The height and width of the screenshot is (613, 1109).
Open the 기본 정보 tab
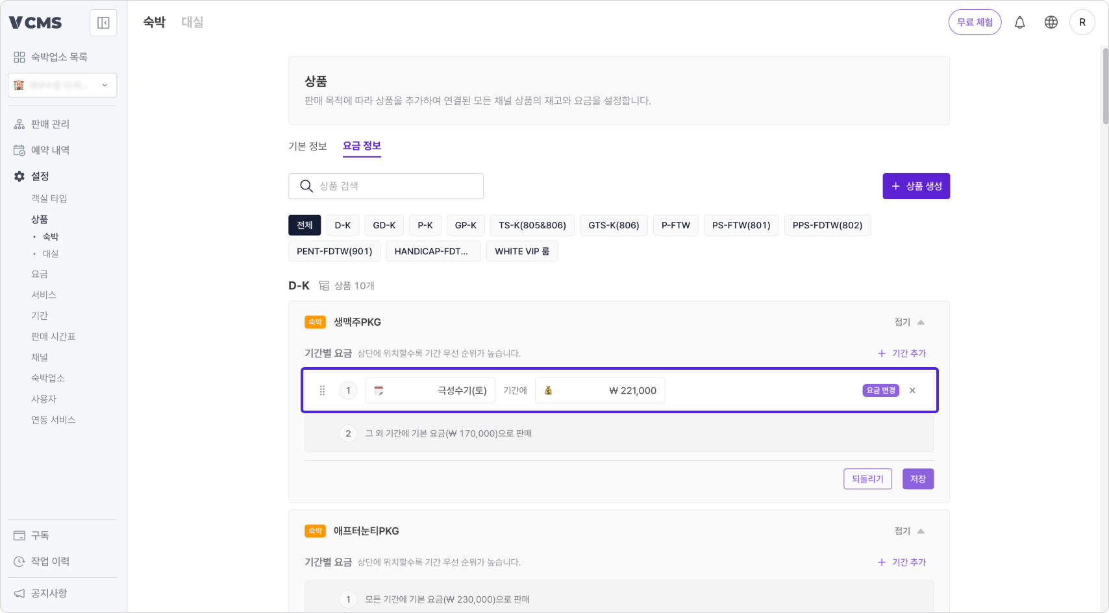coord(308,146)
